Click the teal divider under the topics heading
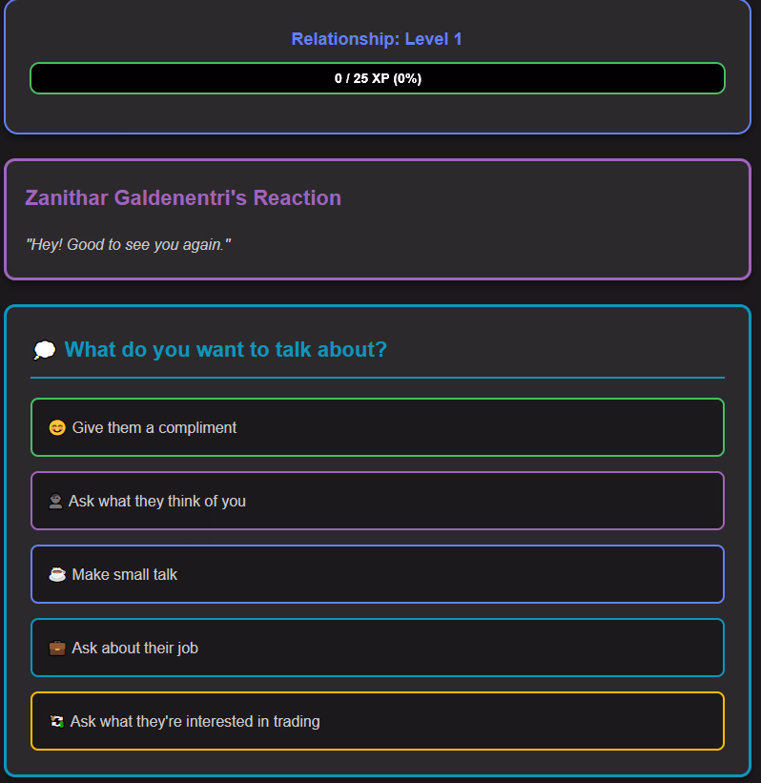 [x=377, y=378]
